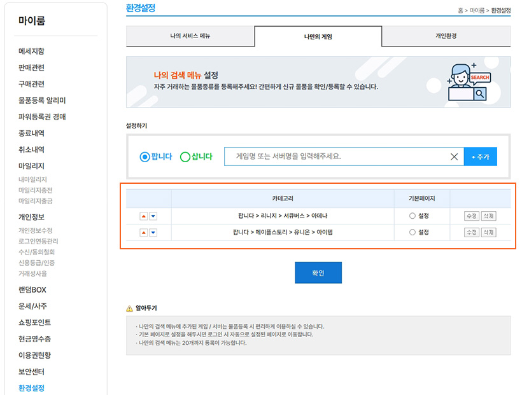Viewport: 522px width, 395px height.
Task: Select the 삽니다 radio option
Action: [185, 156]
